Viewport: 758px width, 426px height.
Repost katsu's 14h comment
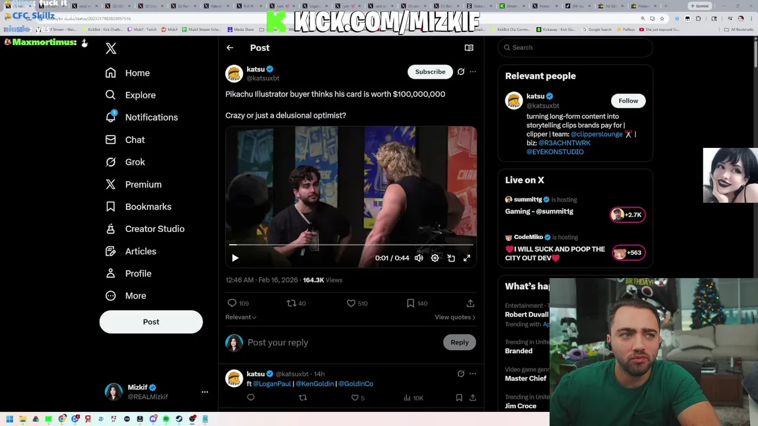click(x=303, y=398)
